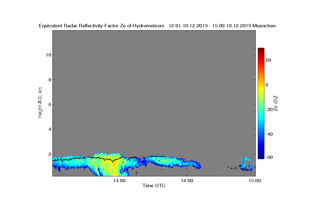The image size is (316, 210).
Task: Click the 'Height AGL km' axis label
Action: click(x=40, y=103)
